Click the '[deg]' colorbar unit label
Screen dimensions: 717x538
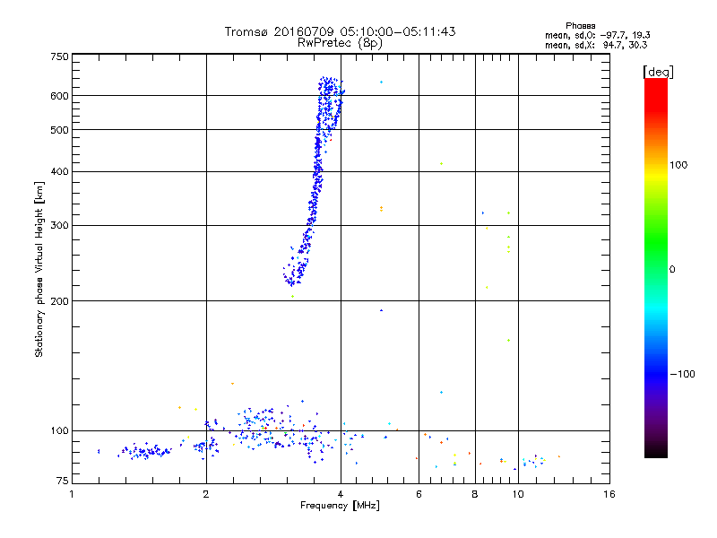[x=658, y=72]
